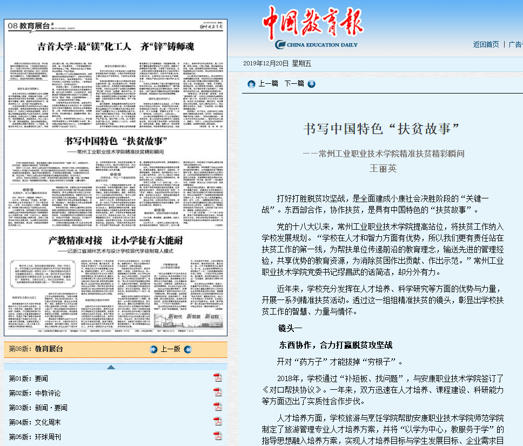This screenshot has height=446, width=523.
Task: Click the author name 王丽英
Action: coord(383,169)
